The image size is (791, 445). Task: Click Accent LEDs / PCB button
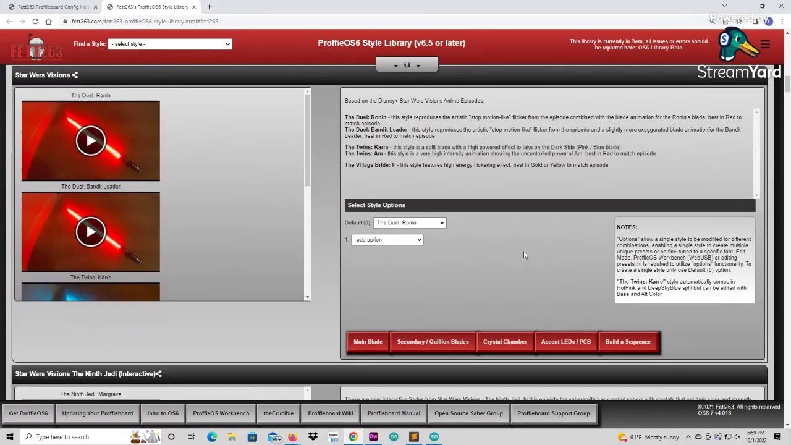[566, 342]
